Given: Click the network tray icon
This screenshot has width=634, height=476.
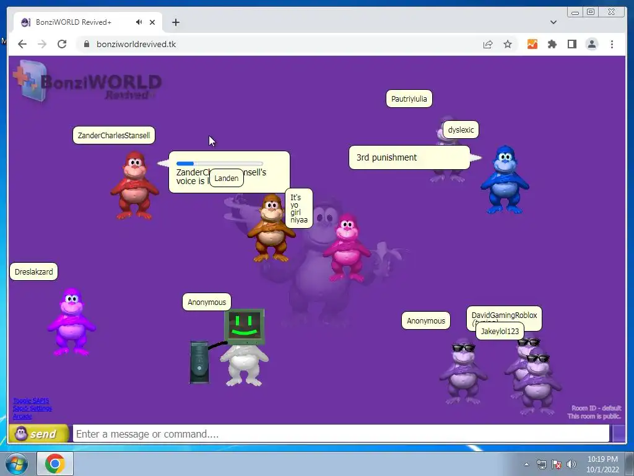Looking at the screenshot, I should pyautogui.click(x=541, y=464).
